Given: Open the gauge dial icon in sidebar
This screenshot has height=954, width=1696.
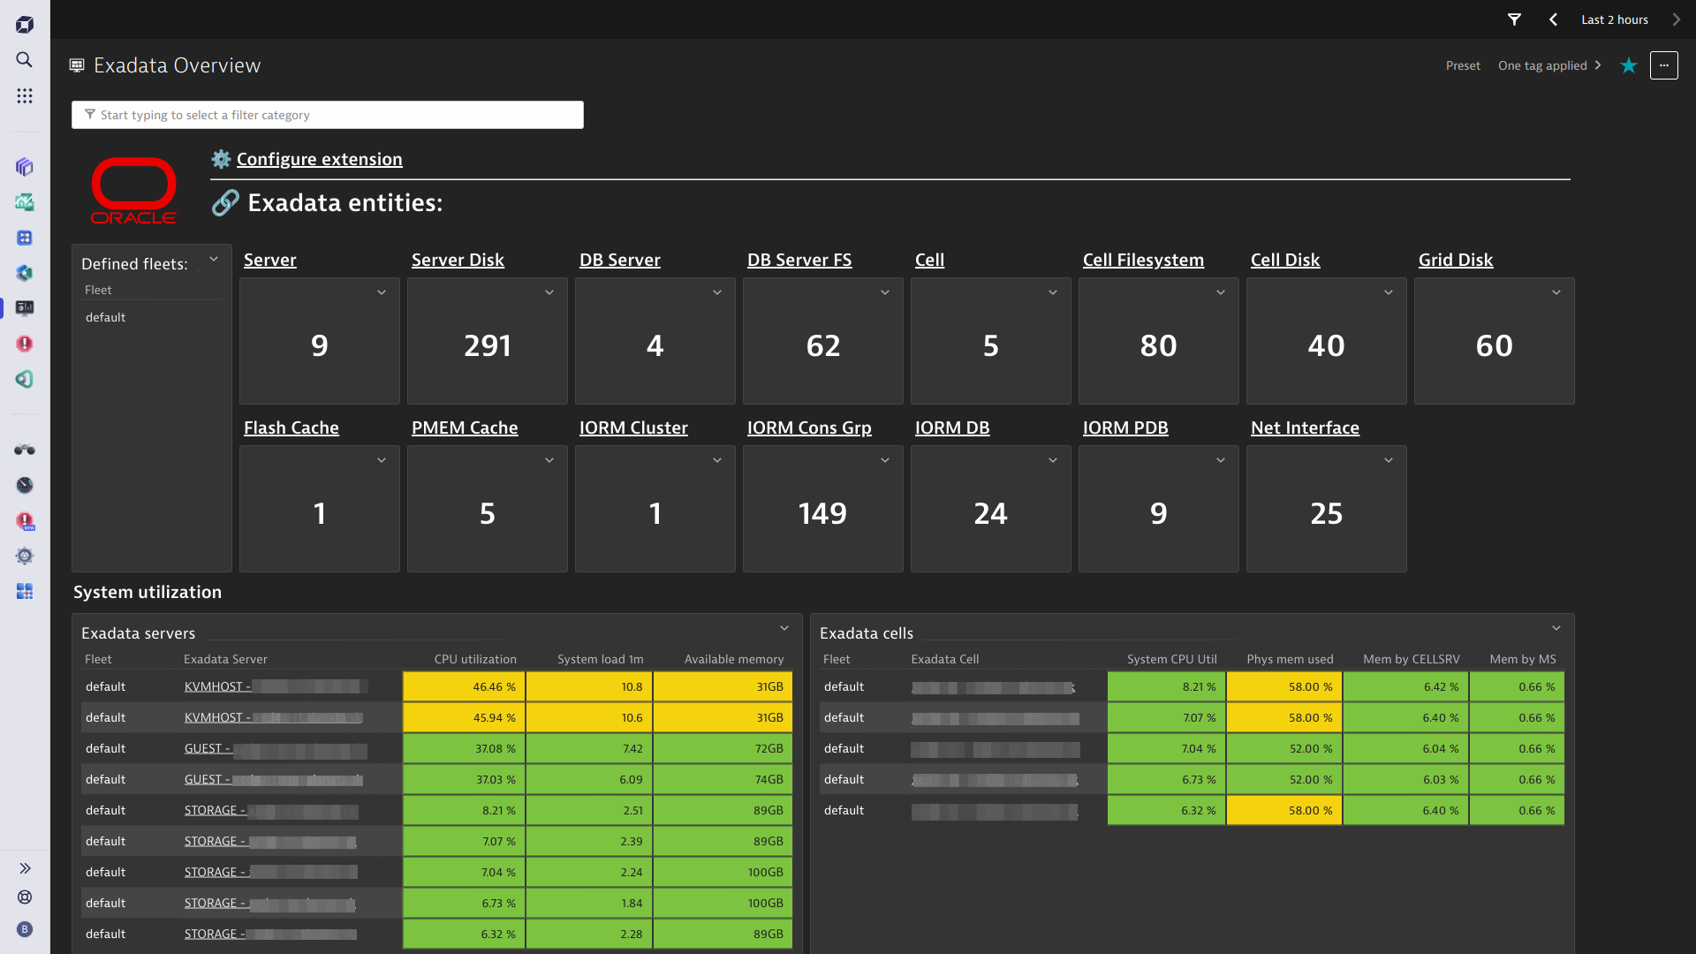Looking at the screenshot, I should point(25,485).
